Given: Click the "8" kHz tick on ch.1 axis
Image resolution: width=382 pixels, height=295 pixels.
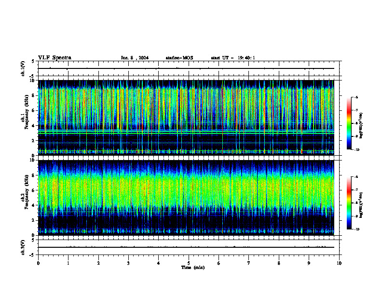Looking at the screenshot, I should click(x=34, y=95).
